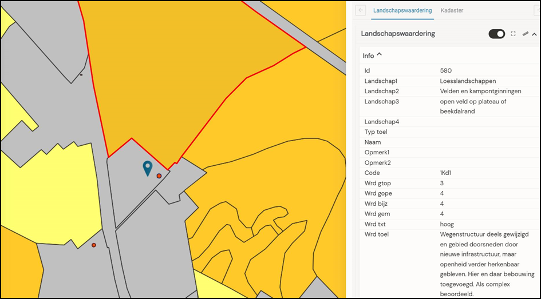Click the Wrd gope row value 4
This screenshot has height=299, width=541.
(442, 193)
